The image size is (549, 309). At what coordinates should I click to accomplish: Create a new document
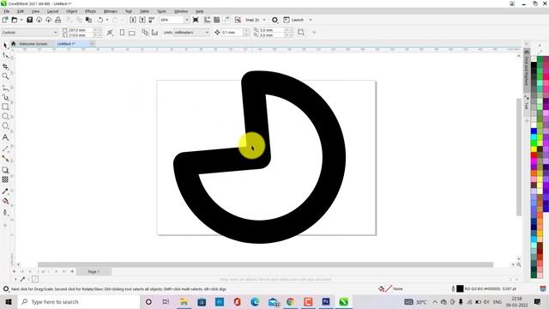(5, 20)
